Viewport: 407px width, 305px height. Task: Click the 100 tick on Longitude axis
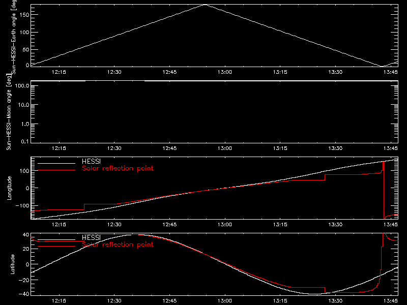pyautogui.click(x=24, y=171)
